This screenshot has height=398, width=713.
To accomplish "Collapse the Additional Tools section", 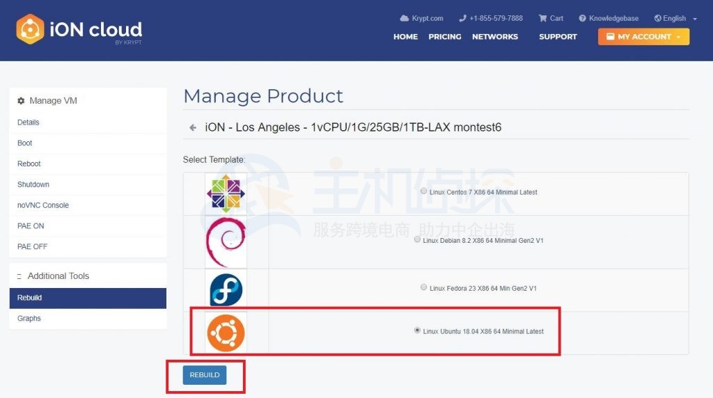I will point(19,276).
